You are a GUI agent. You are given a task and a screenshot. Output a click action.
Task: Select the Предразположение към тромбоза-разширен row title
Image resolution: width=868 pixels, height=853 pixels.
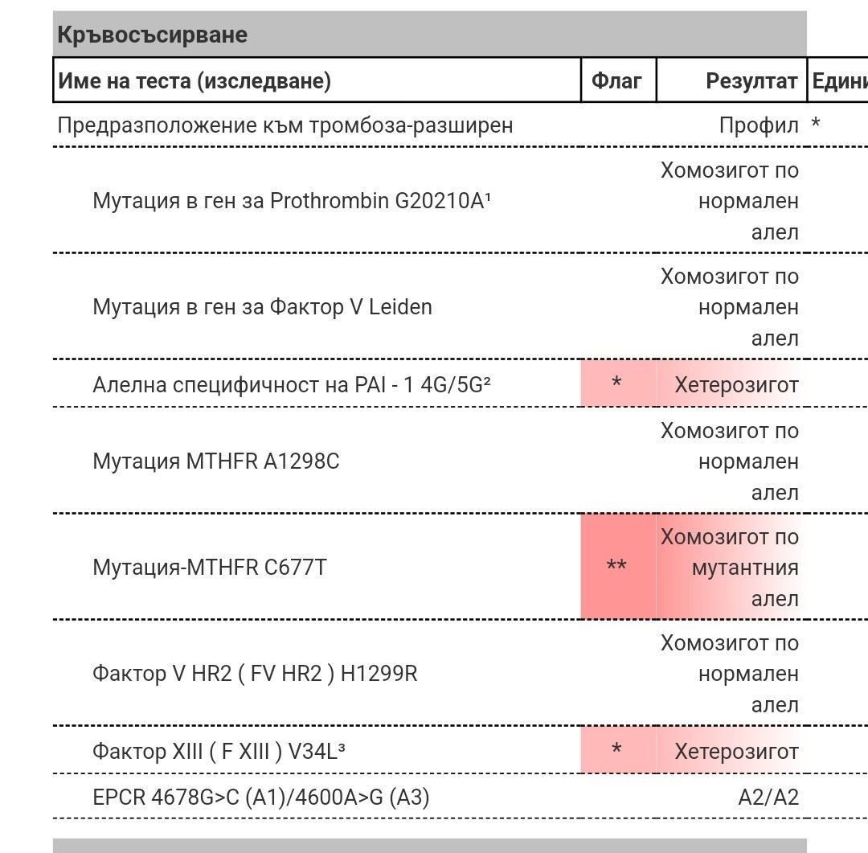pos(285,125)
